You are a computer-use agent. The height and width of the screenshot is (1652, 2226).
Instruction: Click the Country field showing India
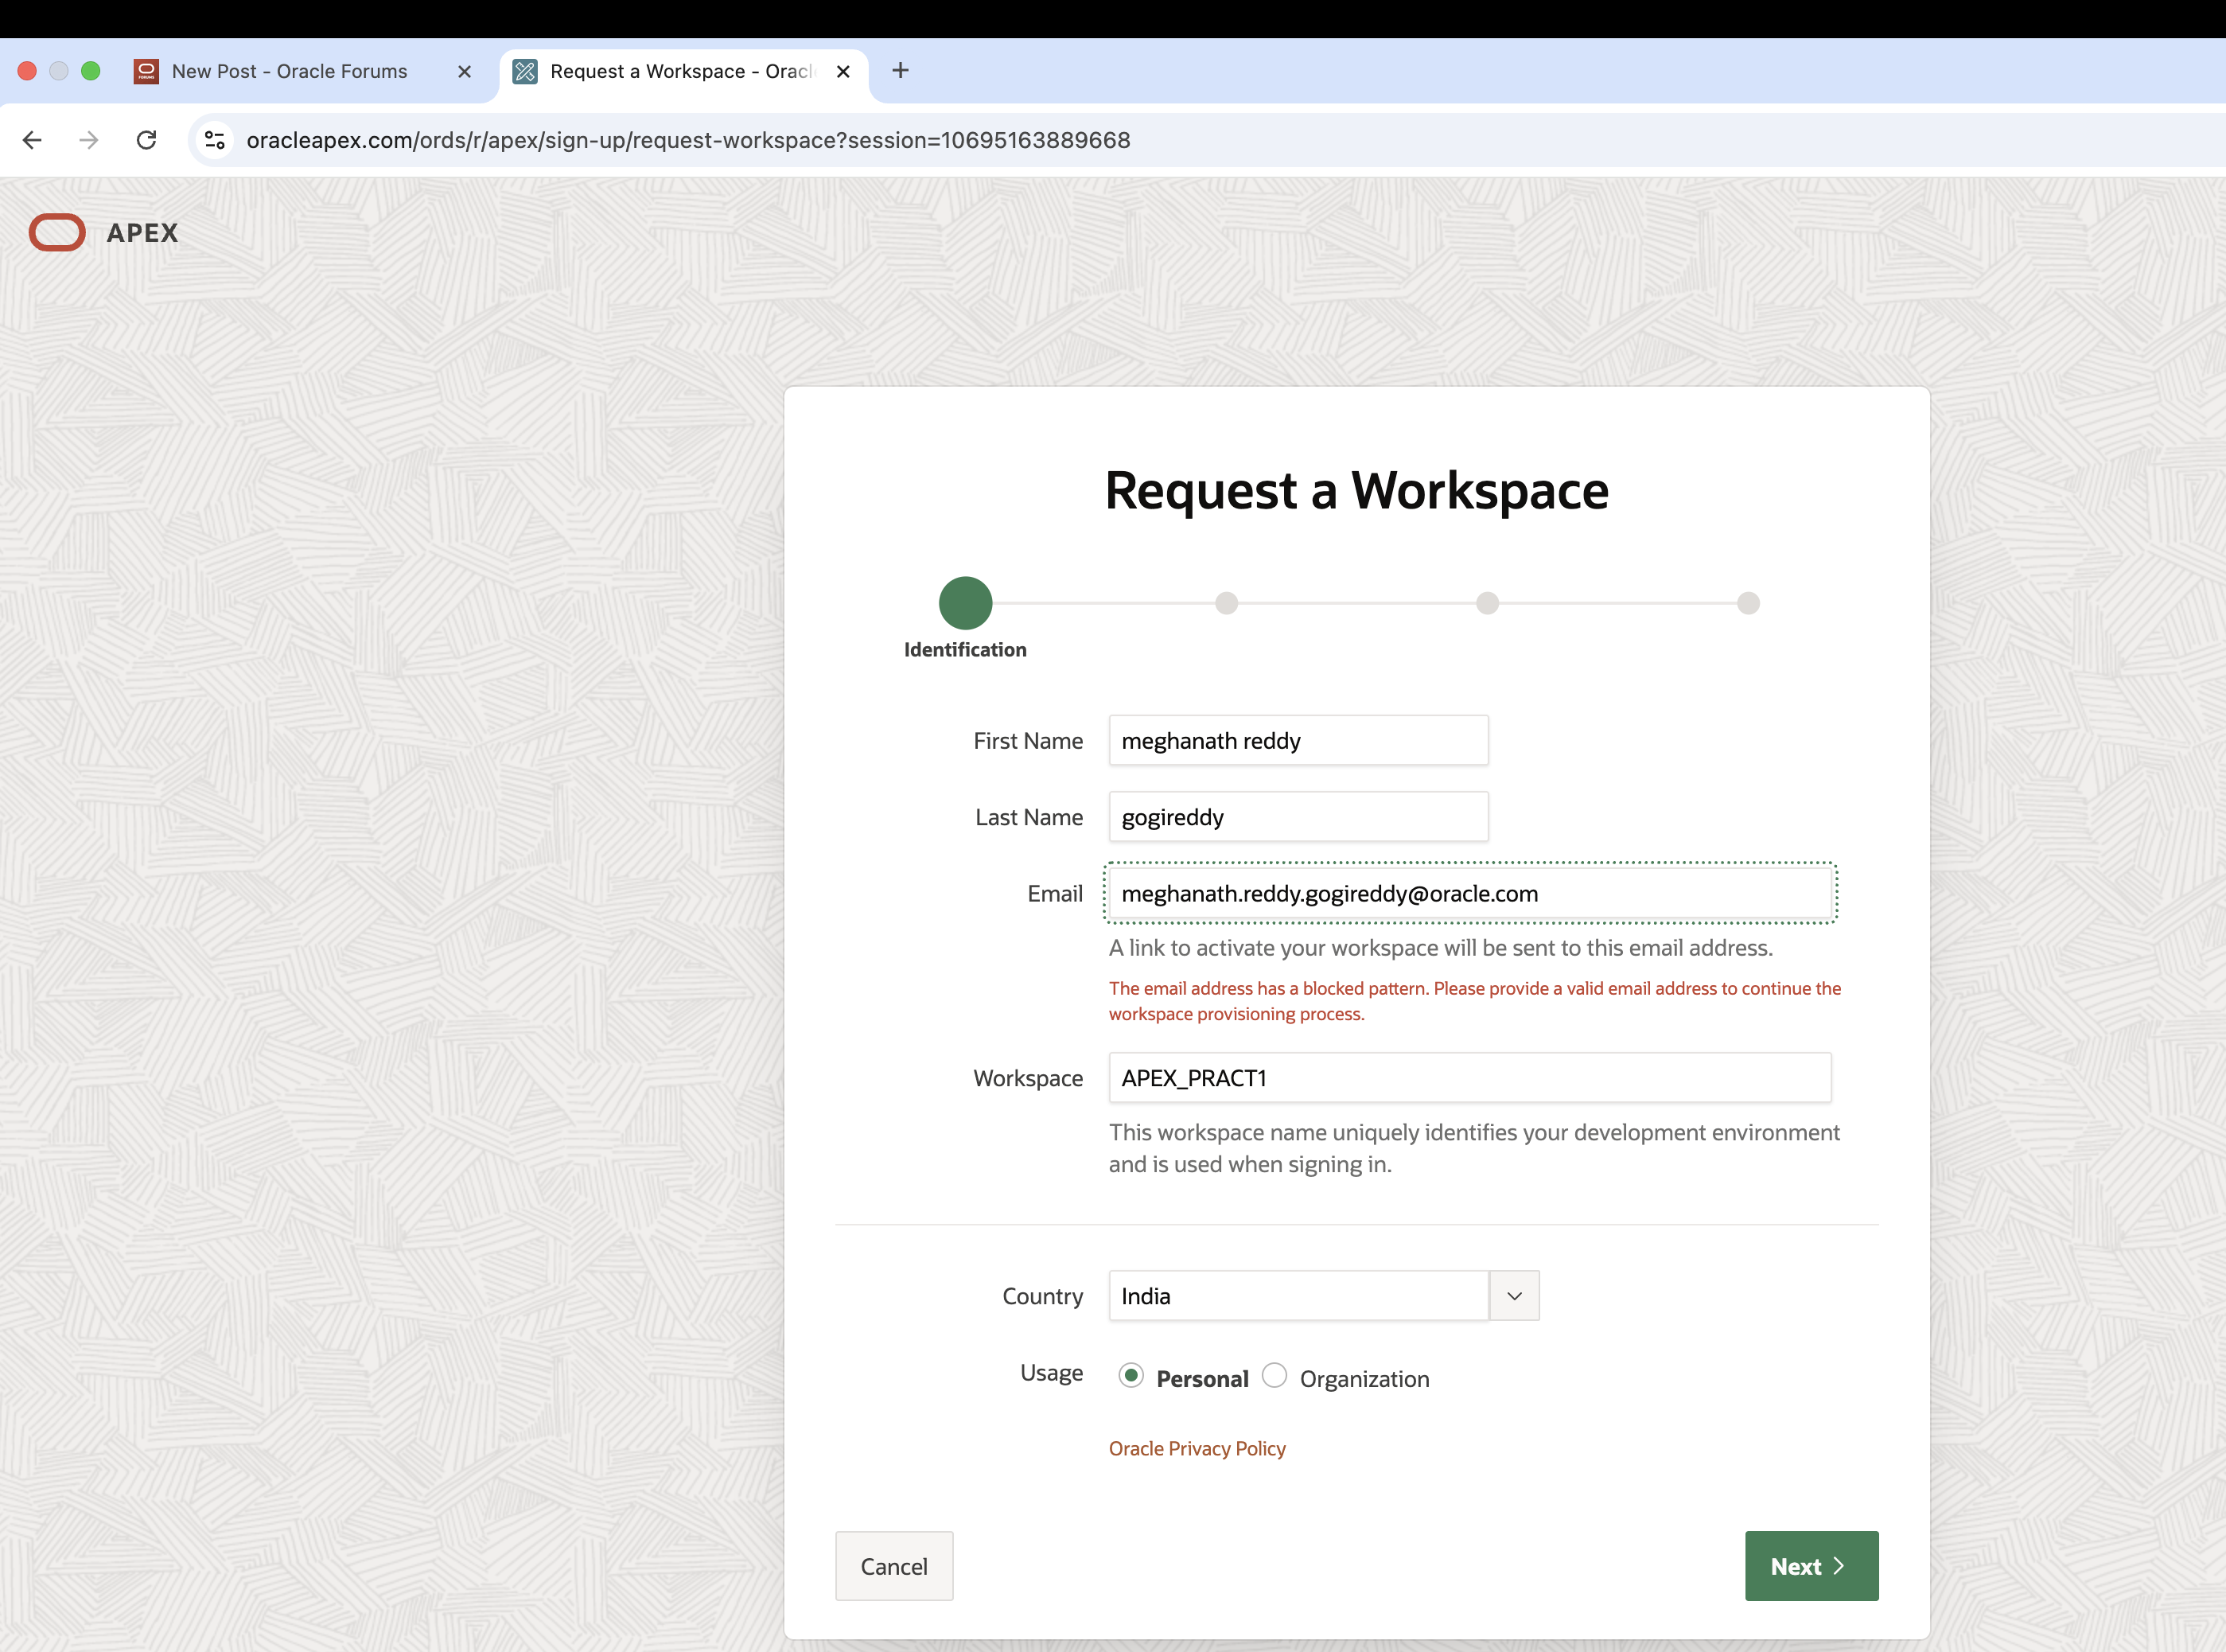[x=1298, y=1296]
